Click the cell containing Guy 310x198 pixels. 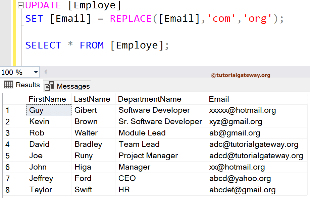pos(37,110)
